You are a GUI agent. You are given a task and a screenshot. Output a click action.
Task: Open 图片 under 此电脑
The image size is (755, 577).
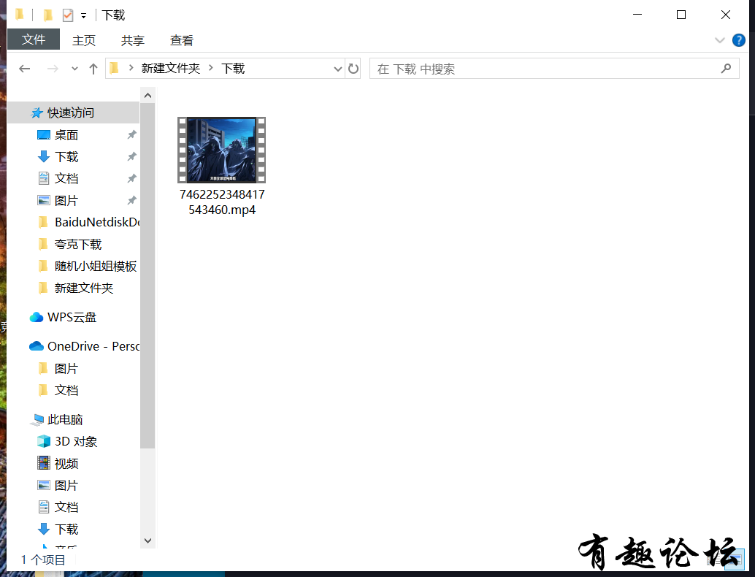(x=66, y=486)
